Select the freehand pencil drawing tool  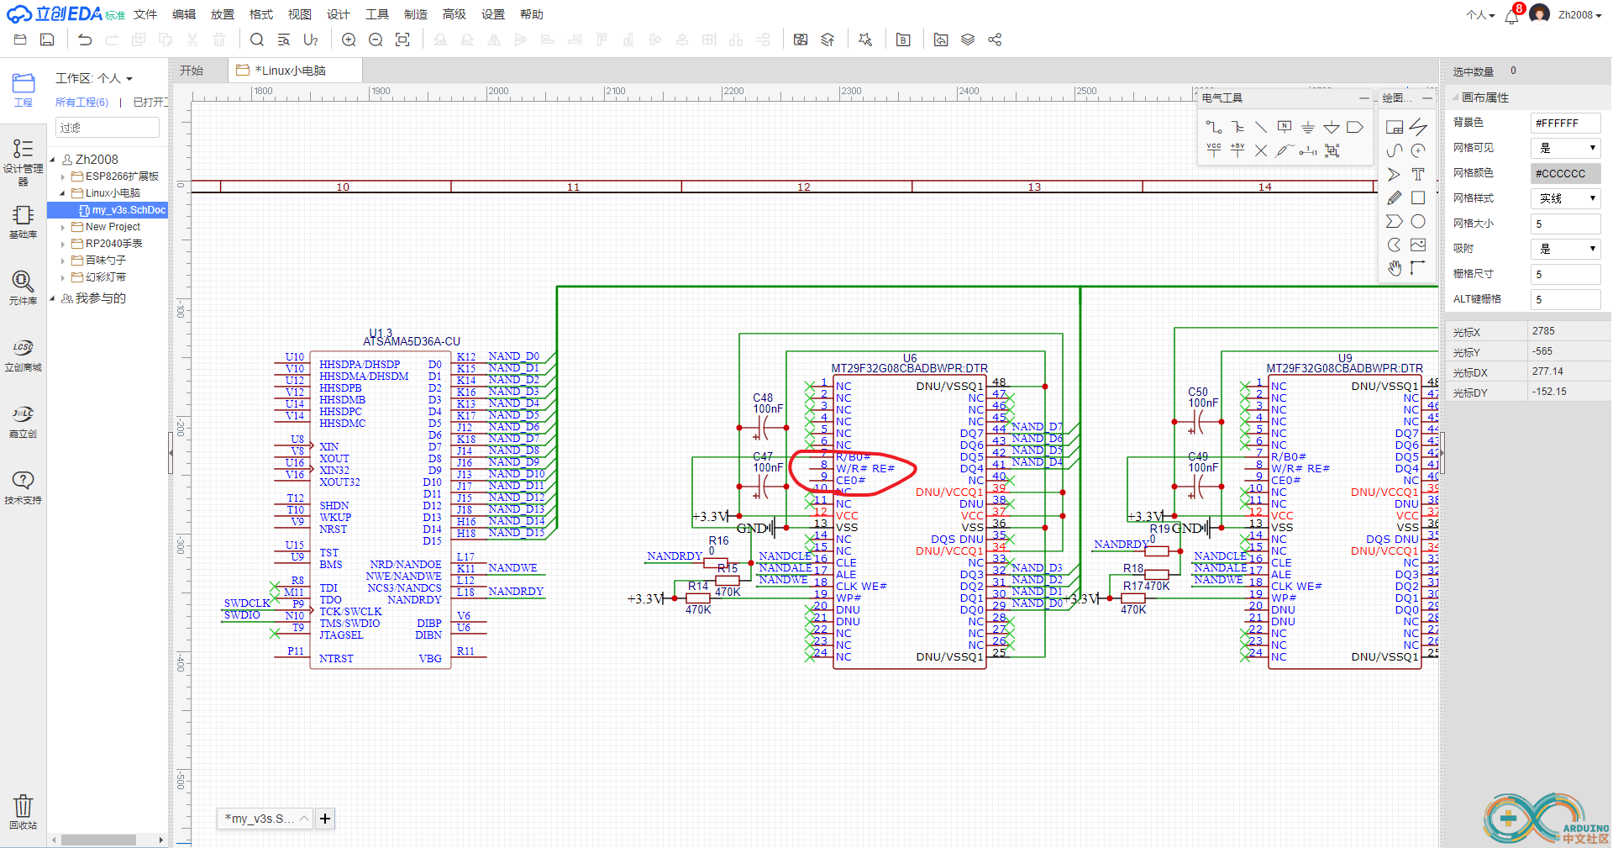tap(1395, 198)
